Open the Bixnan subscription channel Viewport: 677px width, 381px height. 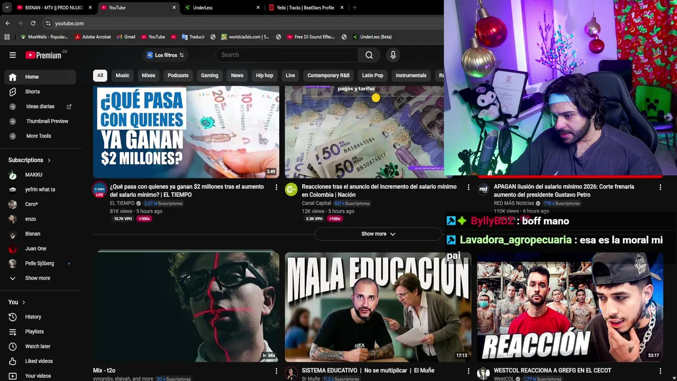tap(40, 234)
